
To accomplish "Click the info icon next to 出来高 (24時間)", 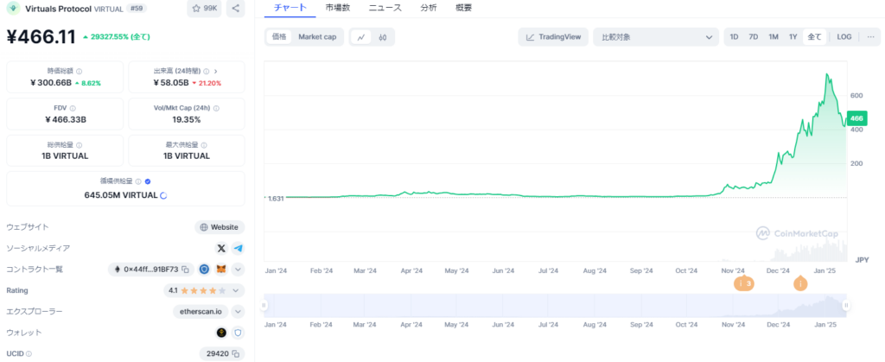I will tap(207, 72).
